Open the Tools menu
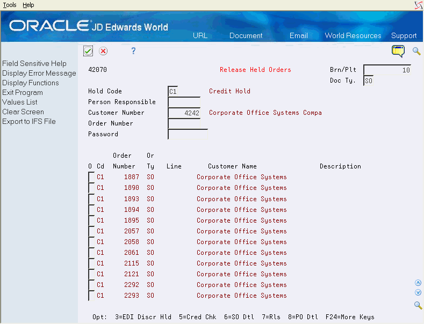The height and width of the screenshot is (324, 424). click(x=10, y=5)
